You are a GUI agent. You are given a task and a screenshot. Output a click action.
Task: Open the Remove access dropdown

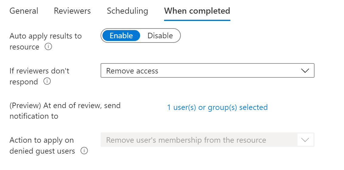pos(207,71)
